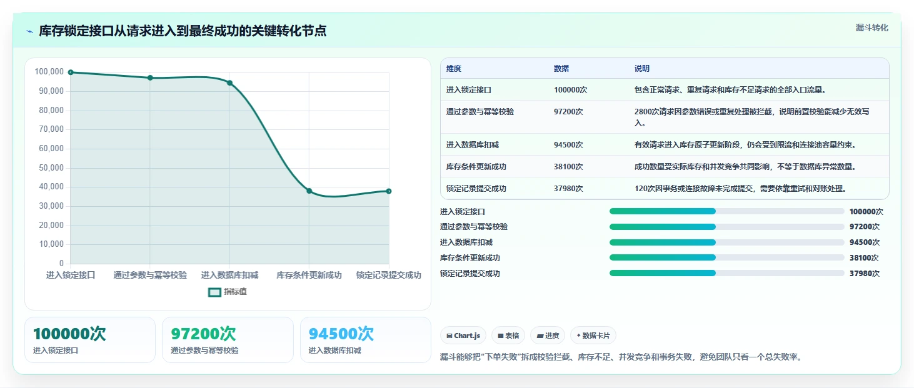Click progress list label 通过参数与幂等校验
Image resolution: width=914 pixels, height=388 pixels.
474,227
